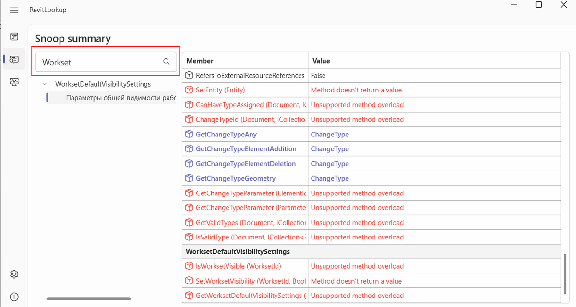This screenshot has width=576, height=307.
Task: Click icon beside GetChangeTypeParameter (Parameter
Action: click(189, 208)
